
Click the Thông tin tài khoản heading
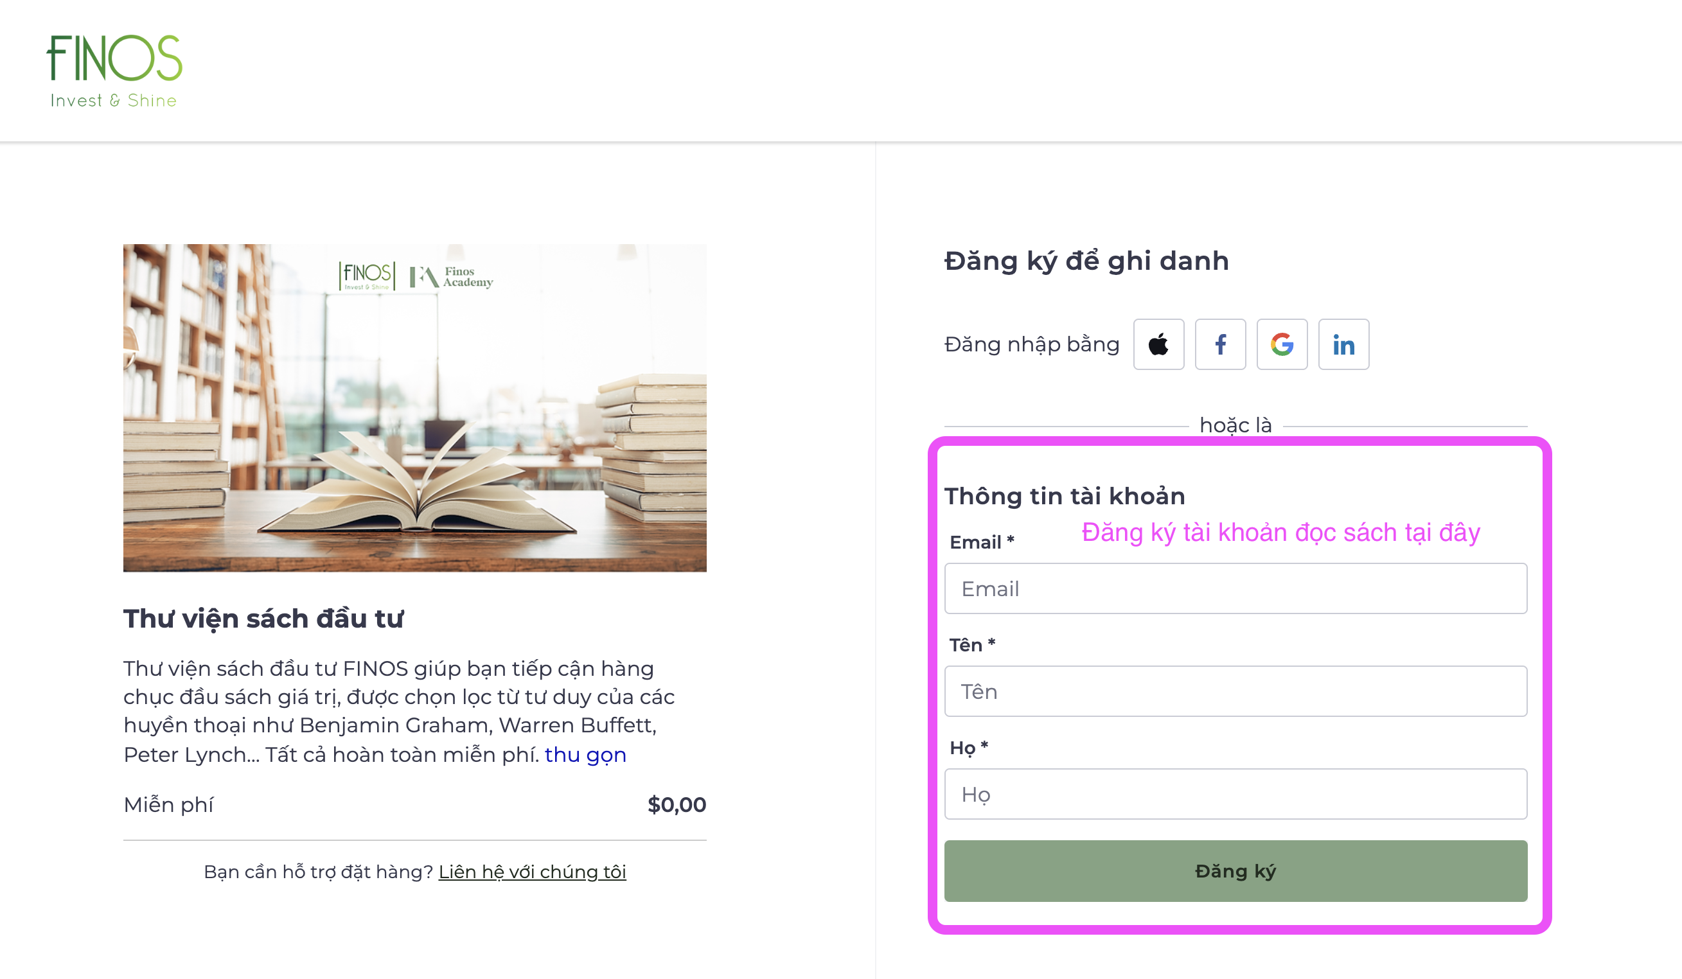point(1065,497)
